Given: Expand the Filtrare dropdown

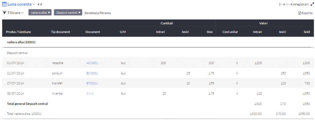Looking at the screenshot, I should pos(16,13).
